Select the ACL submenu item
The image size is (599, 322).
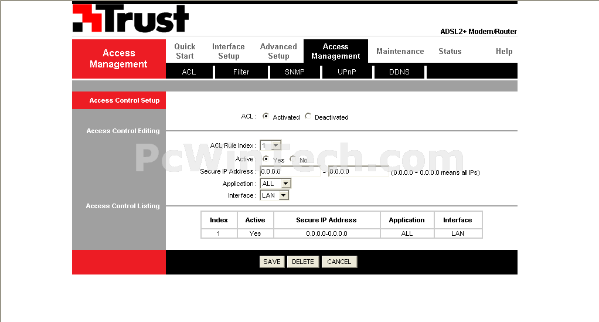tap(189, 72)
